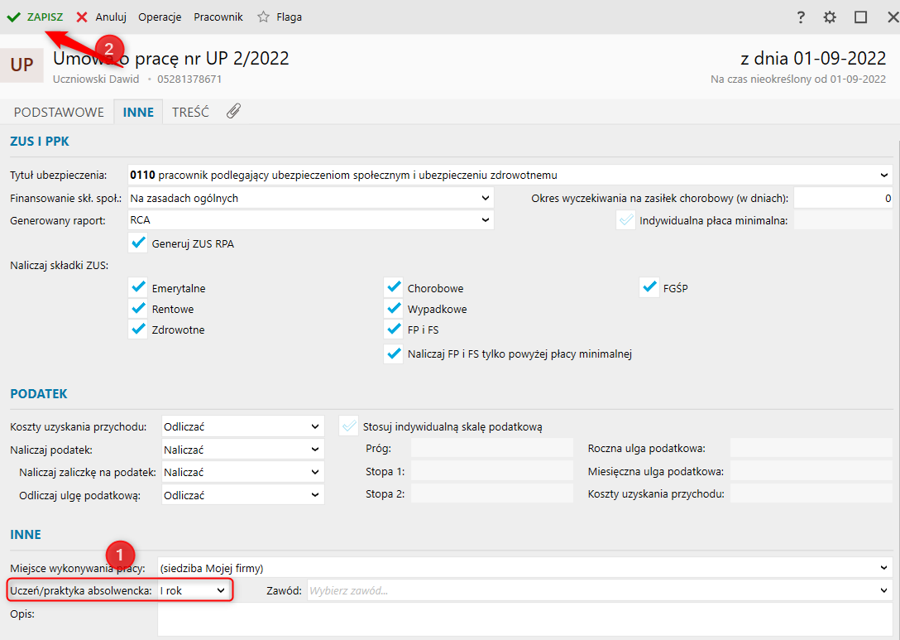Uncheck Emerytalne contribution
The width and height of the screenshot is (900, 640).
pyautogui.click(x=138, y=286)
